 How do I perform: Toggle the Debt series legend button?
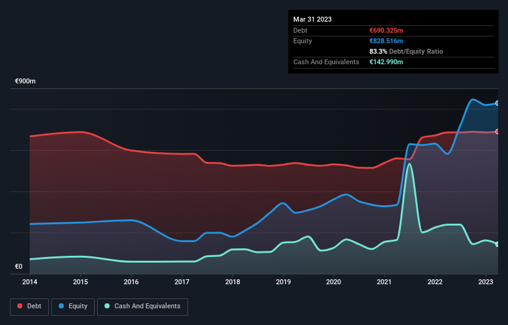click(29, 306)
